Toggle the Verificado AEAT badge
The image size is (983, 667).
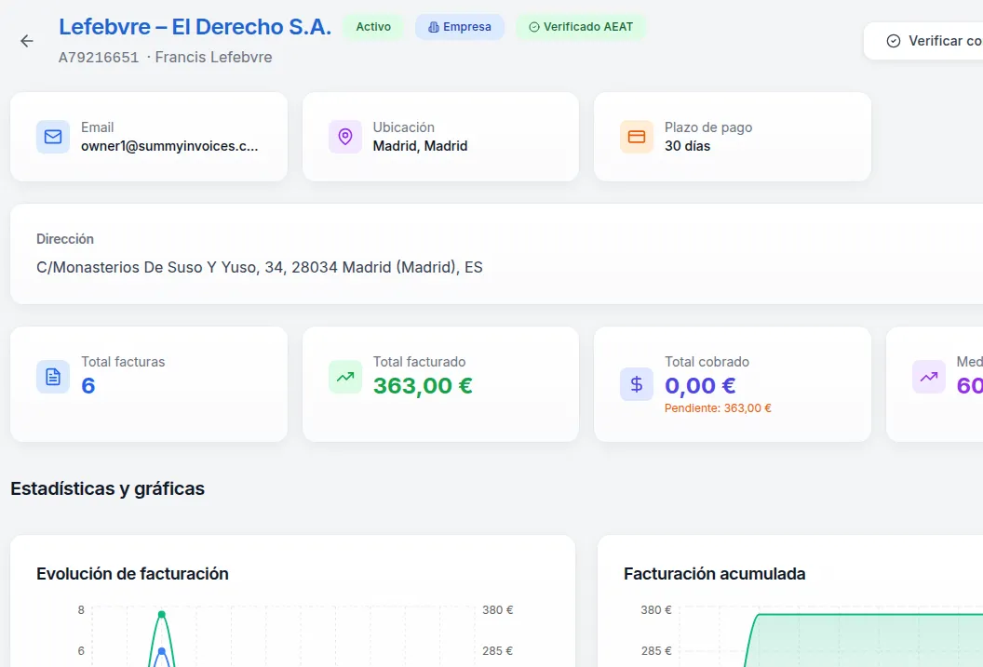click(581, 27)
